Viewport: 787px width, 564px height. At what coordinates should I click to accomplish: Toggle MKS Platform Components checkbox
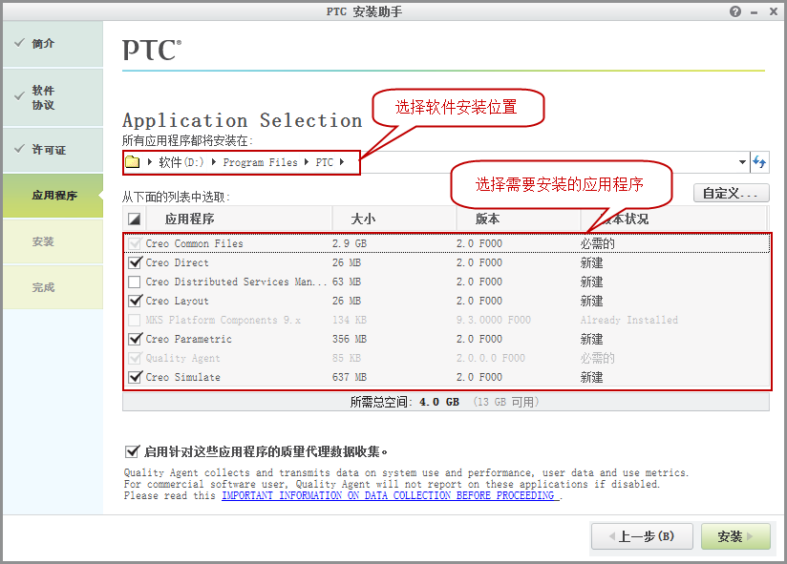click(134, 320)
